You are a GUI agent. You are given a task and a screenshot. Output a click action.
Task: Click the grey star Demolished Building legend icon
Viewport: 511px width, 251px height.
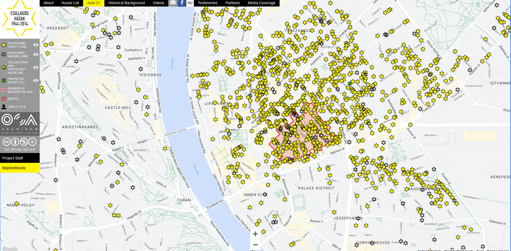coord(4,55)
